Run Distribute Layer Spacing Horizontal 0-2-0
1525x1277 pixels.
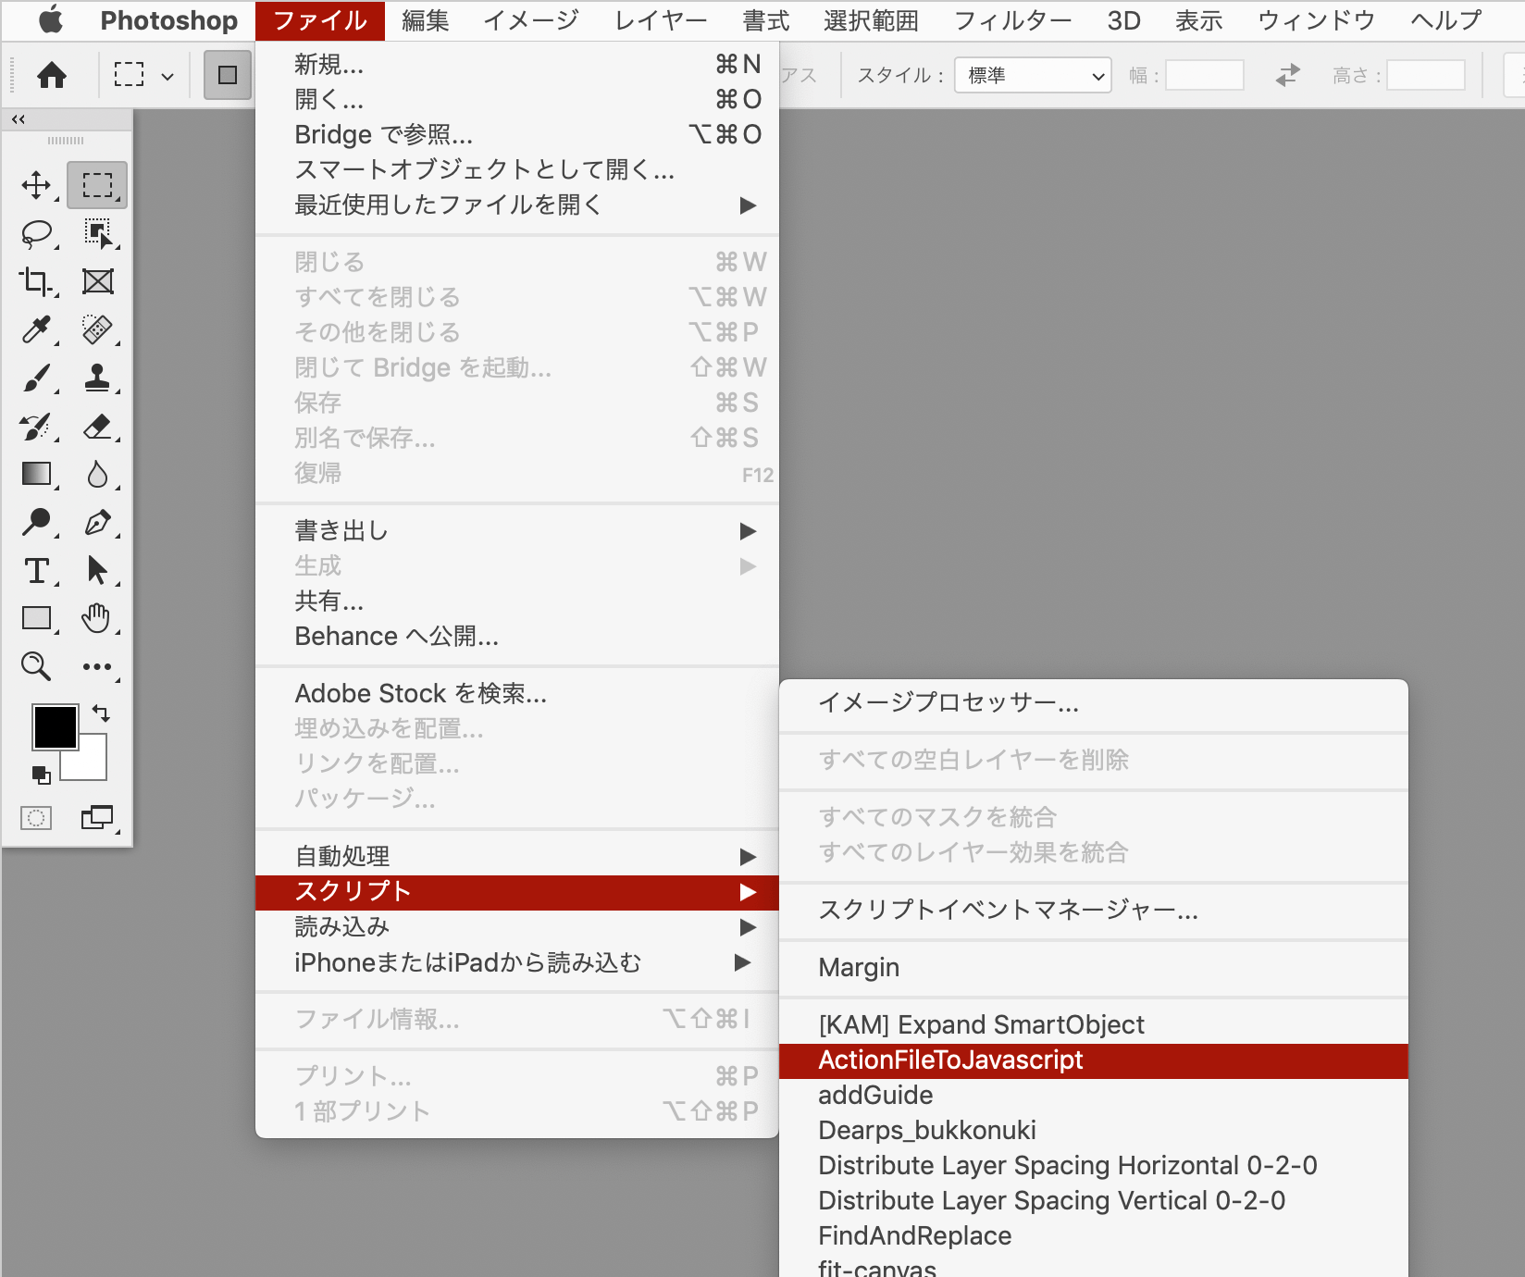[x=1094, y=1165]
